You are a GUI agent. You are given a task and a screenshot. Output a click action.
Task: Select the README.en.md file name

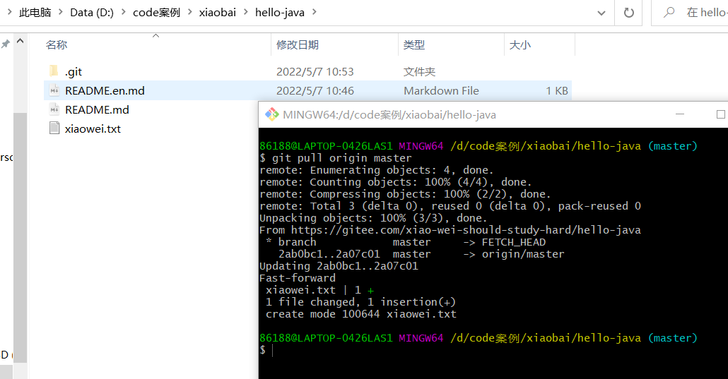105,90
